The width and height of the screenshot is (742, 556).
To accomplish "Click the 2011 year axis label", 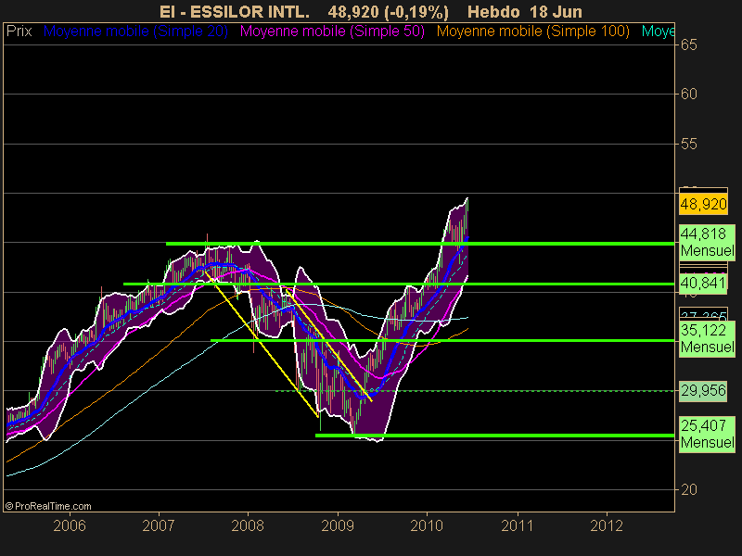I will 518,525.
